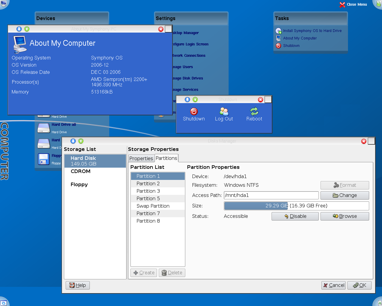
Task: Switch to the Partitions tab
Action: [x=167, y=158]
